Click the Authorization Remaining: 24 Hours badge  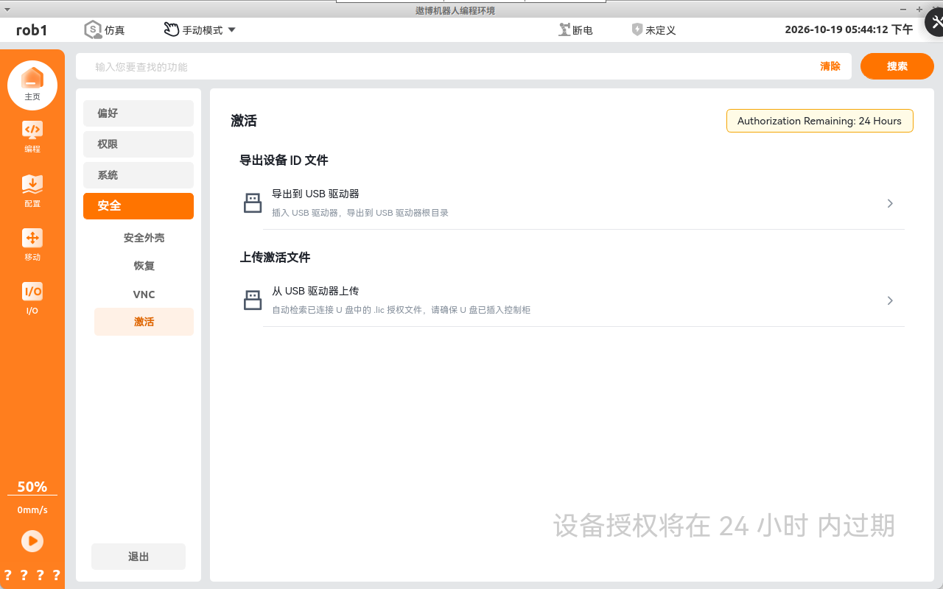[x=819, y=121]
